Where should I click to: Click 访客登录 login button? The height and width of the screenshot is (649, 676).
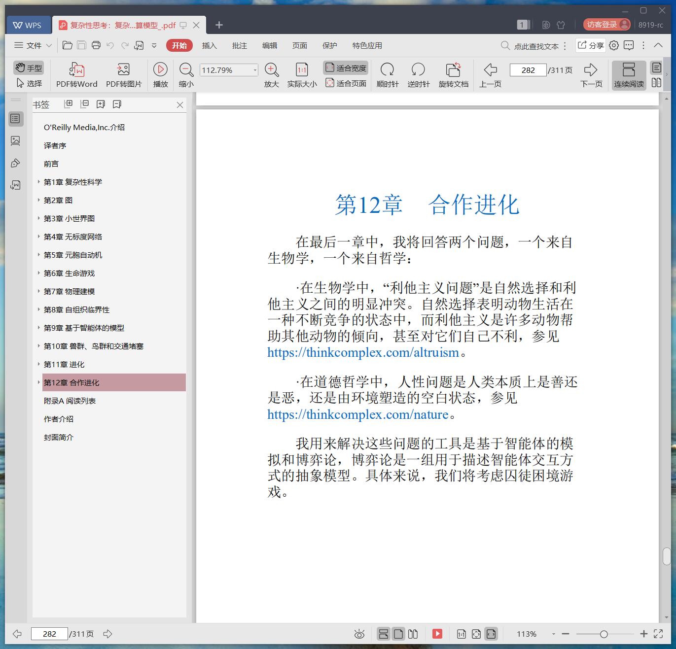[607, 25]
